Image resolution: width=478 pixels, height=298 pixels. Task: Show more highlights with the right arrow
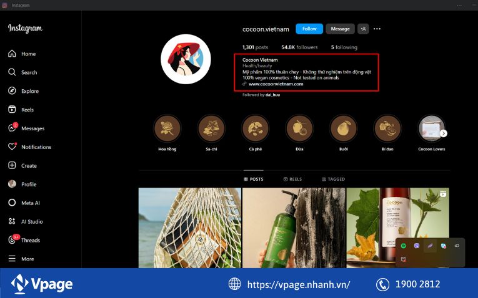tap(444, 133)
